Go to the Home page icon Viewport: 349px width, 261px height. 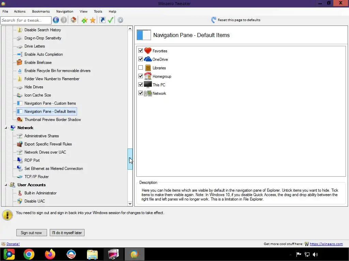74,20
